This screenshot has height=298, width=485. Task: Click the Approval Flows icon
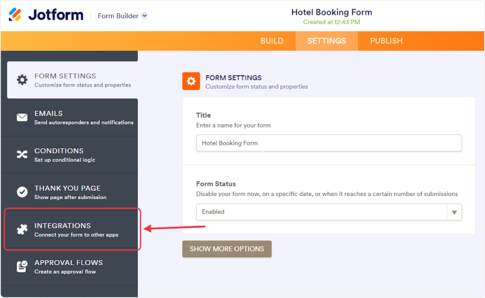[22, 266]
